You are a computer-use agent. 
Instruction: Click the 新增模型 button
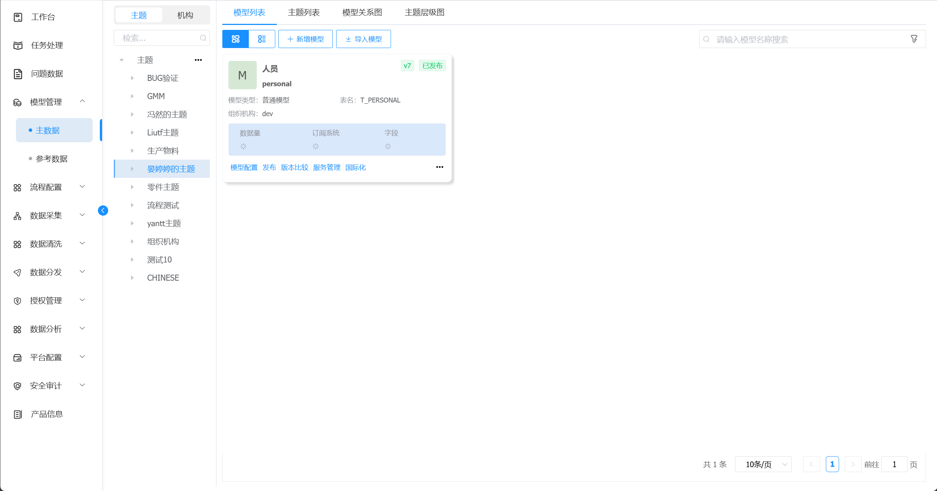click(x=305, y=39)
